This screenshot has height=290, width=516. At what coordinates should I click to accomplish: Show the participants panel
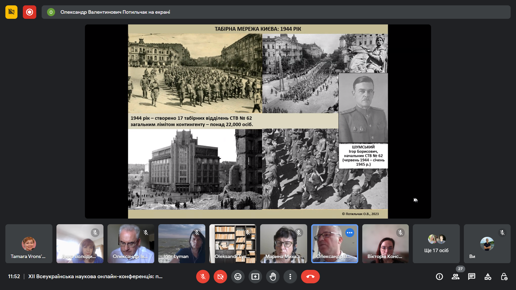coord(456,277)
